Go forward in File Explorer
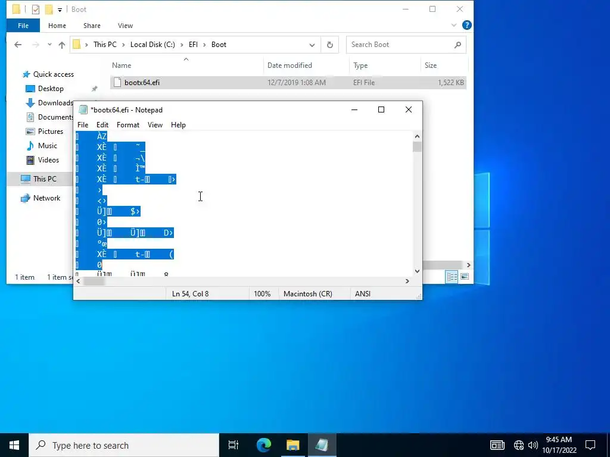This screenshot has width=610, height=457. point(35,45)
